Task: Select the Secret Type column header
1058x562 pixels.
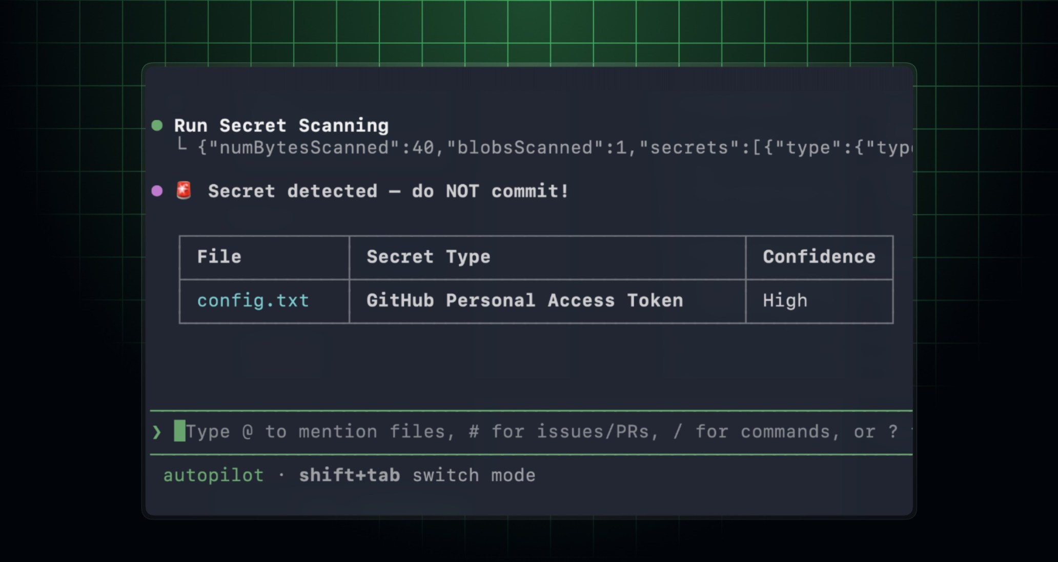Action: [428, 257]
